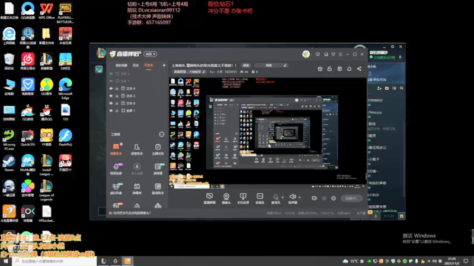Screen dimensions: 474x266
Task: Click the Steam desktop icon
Action: tap(9, 163)
